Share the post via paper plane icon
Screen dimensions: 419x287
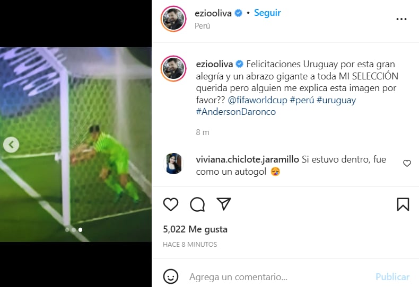click(223, 204)
